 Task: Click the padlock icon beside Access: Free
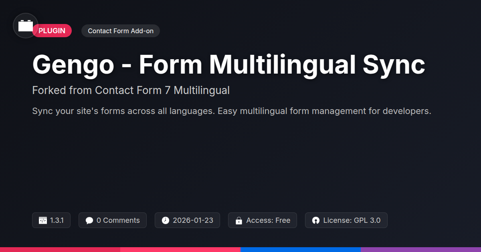[239, 220]
